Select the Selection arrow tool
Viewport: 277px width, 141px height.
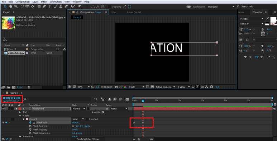pos(5,6)
